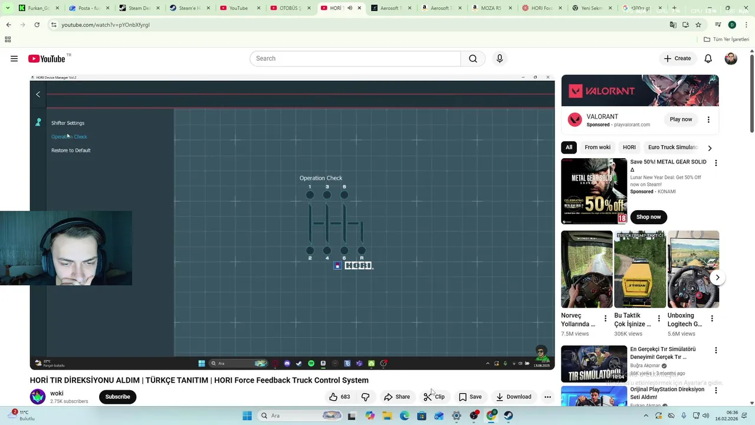Show next shorts with arrow
Image resolution: width=755 pixels, height=425 pixels.
tap(717, 277)
